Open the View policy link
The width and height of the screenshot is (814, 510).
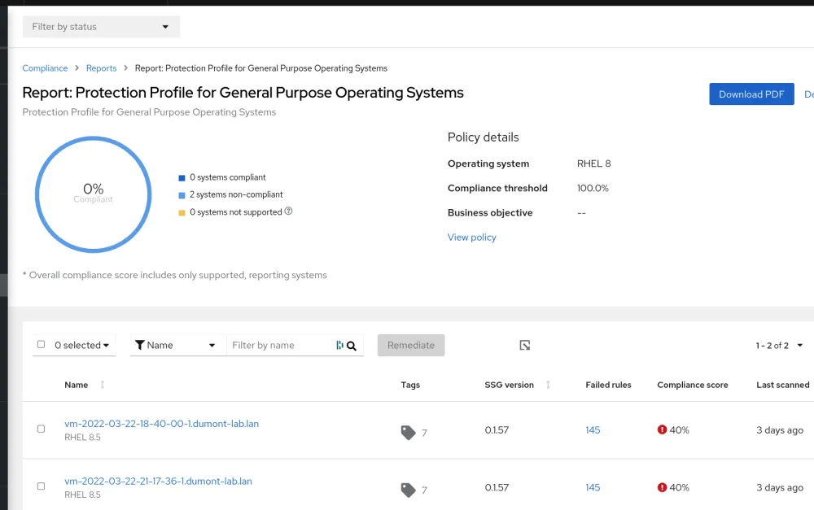pos(471,237)
